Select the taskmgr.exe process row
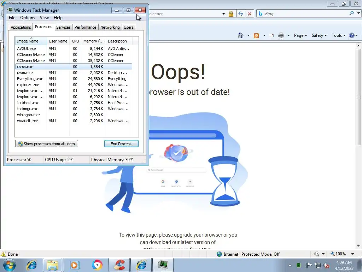Screen dimensions: 362x272 [x=74, y=109]
